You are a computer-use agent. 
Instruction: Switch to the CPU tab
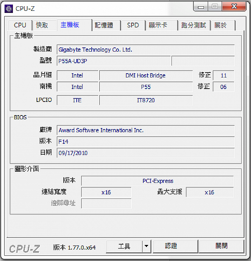pyautogui.click(x=20, y=25)
